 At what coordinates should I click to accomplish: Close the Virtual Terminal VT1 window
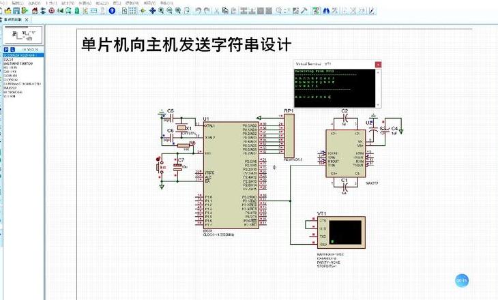378,65
